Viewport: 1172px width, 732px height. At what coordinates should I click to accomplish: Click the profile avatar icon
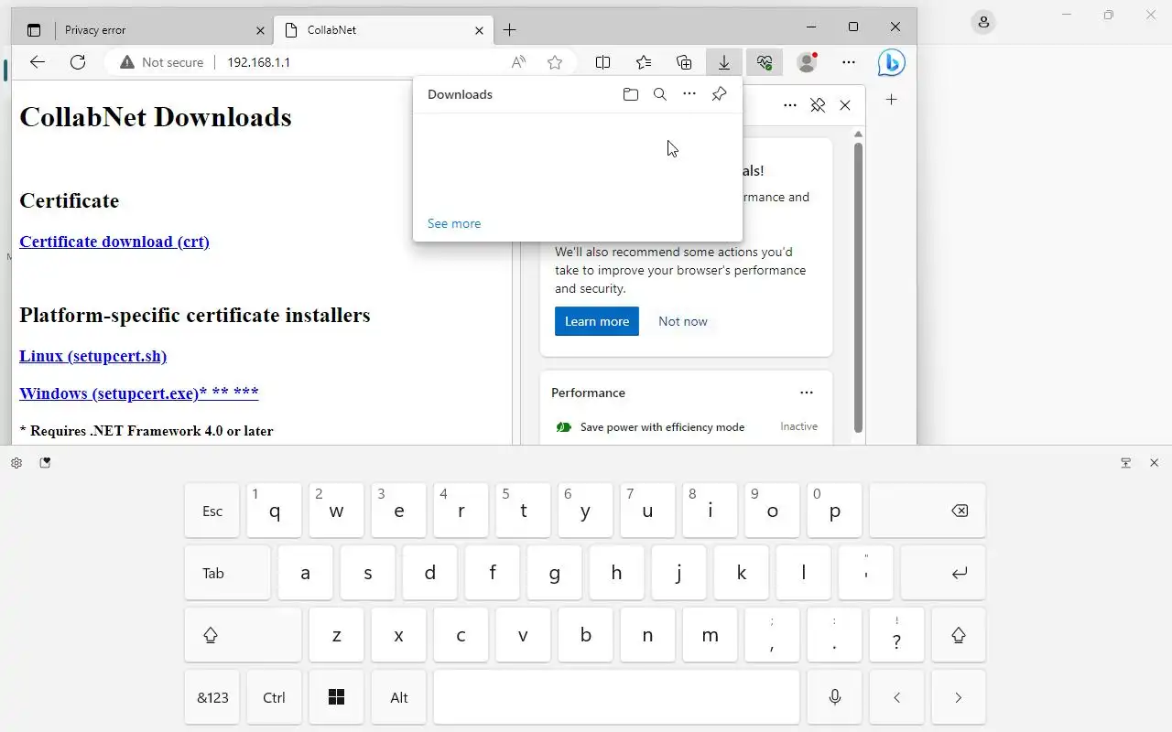point(807,62)
